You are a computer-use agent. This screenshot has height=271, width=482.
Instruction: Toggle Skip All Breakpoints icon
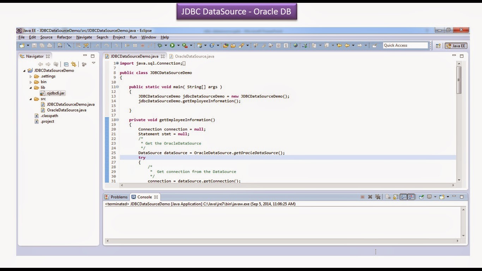(69, 46)
